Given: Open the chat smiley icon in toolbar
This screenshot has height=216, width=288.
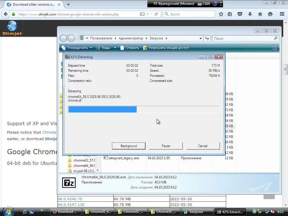Looking at the screenshot, I should tap(270, 14).
